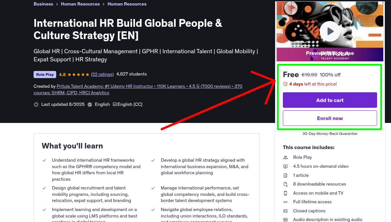
Task: Click the struck-through €19.99 price
Action: click(x=309, y=75)
